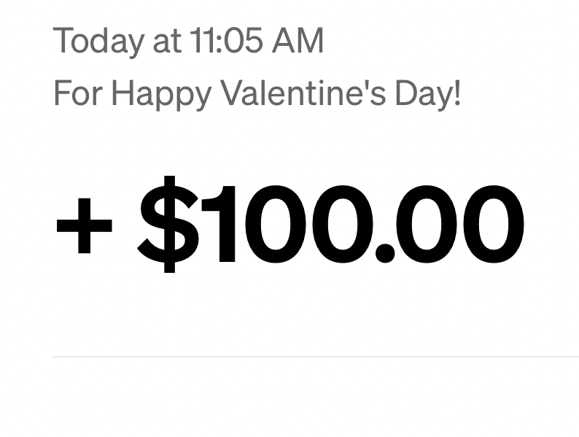Click the horizontal divider line below amount
Screen dimensions: 579x437
[315, 357]
